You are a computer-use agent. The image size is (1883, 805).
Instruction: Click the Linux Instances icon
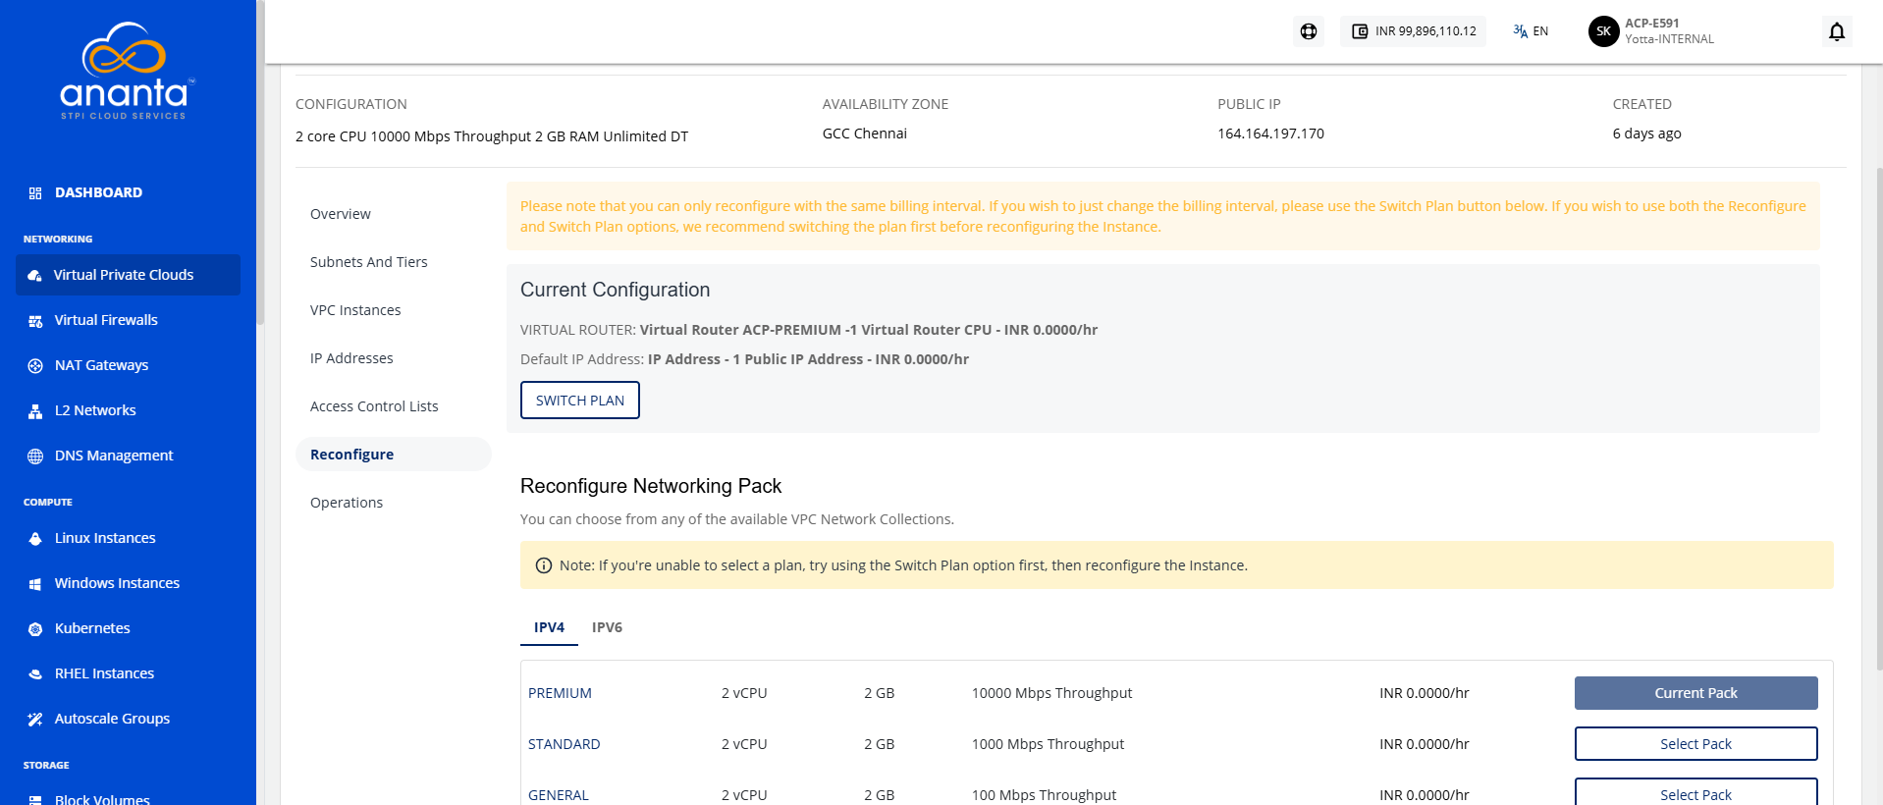coord(35,539)
